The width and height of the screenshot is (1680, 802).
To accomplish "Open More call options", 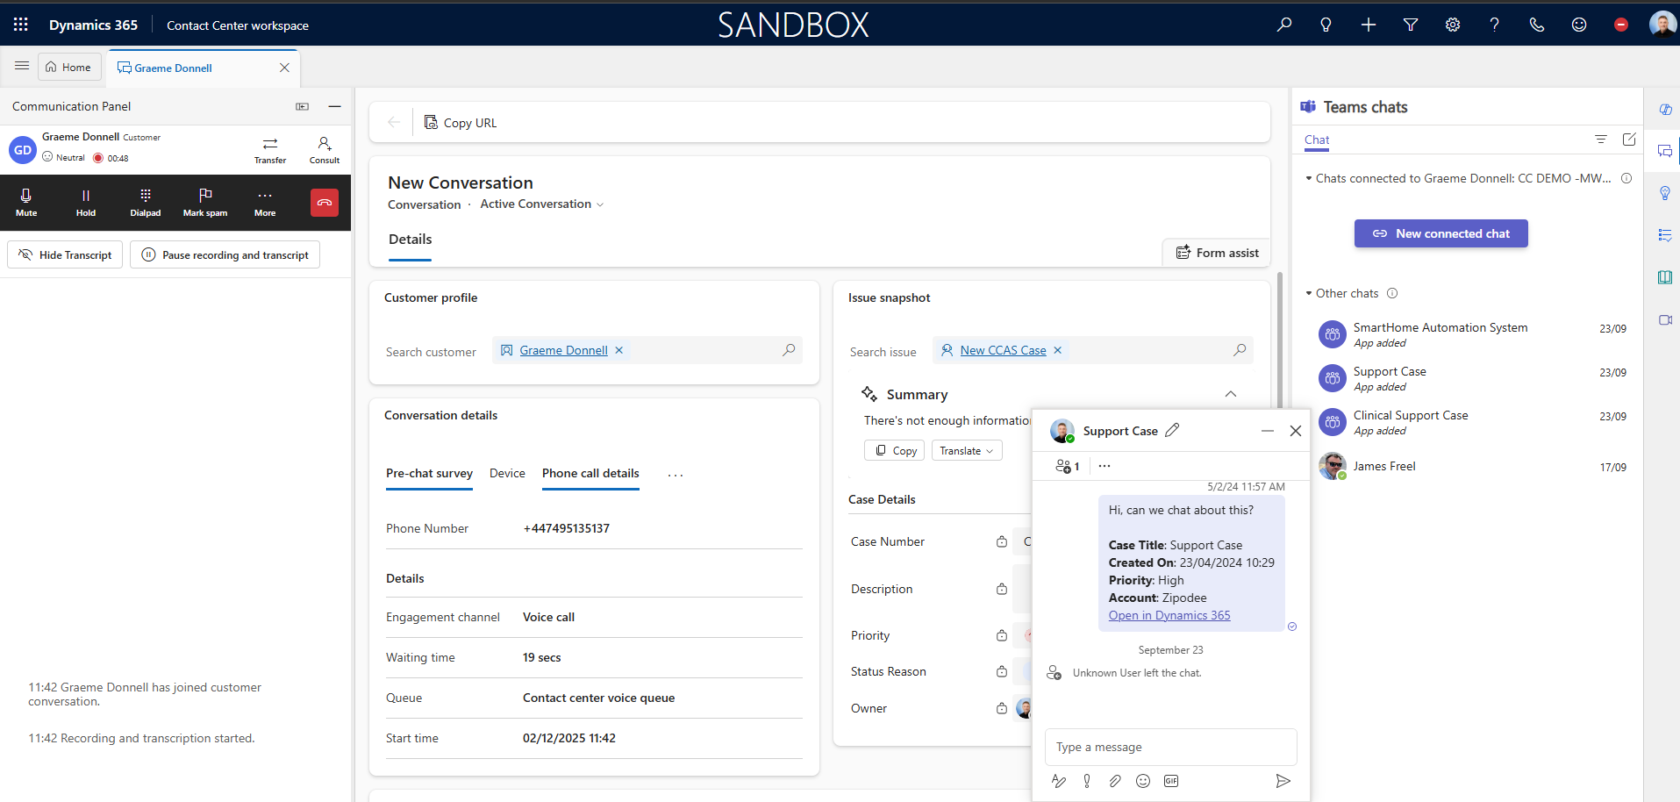I will click(265, 203).
